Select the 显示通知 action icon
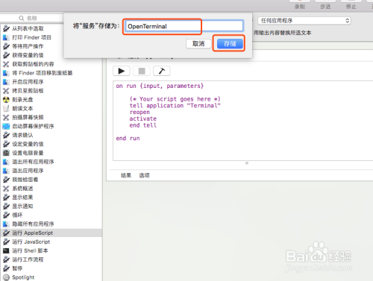 6,206
